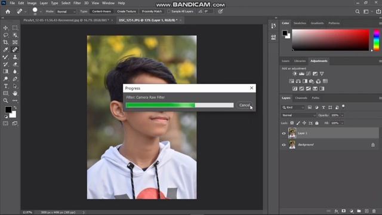382x215 pixels.
Task: Select the Move tool
Action: coord(5,28)
